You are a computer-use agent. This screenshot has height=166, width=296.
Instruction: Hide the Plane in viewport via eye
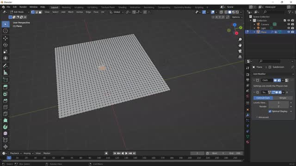pos(289,32)
